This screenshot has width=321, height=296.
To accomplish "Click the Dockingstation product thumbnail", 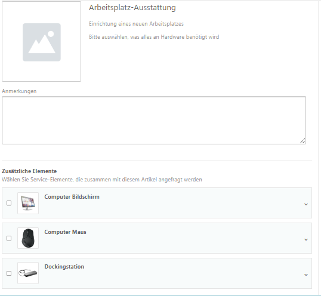I will 28,273.
